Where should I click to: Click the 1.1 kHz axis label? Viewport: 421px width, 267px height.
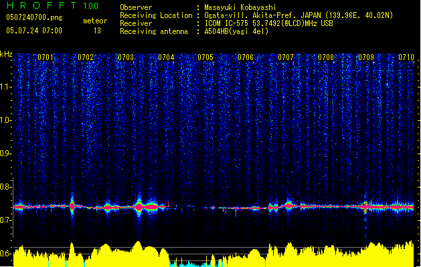coord(5,87)
